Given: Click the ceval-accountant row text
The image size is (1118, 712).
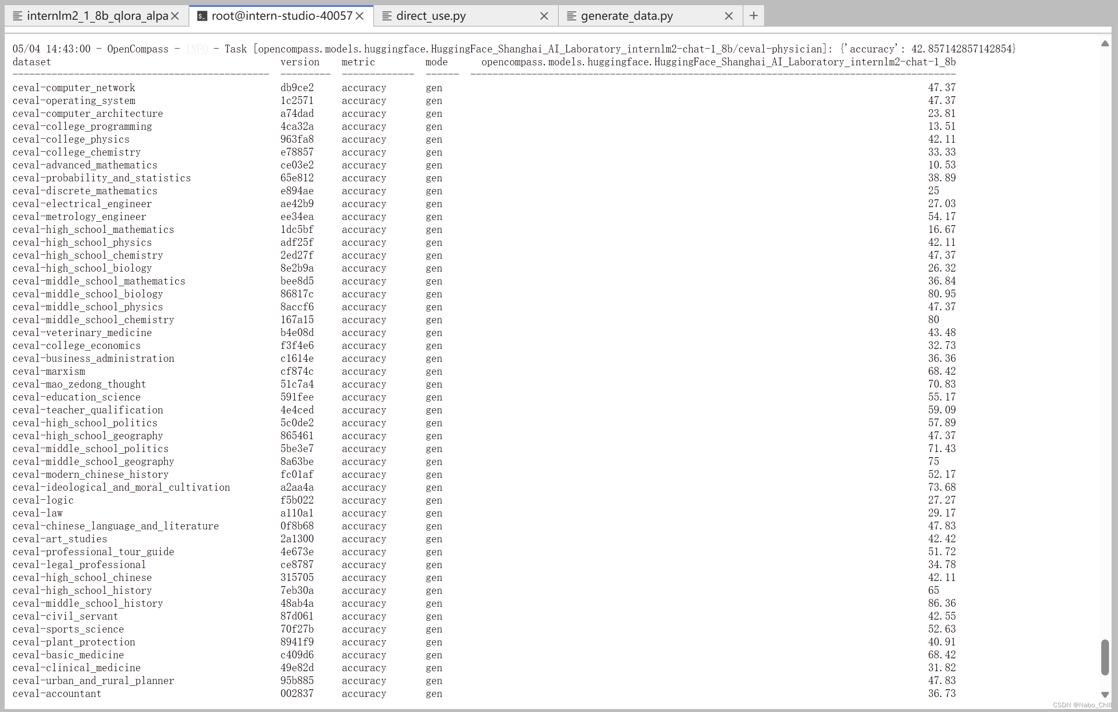Looking at the screenshot, I should 57,693.
